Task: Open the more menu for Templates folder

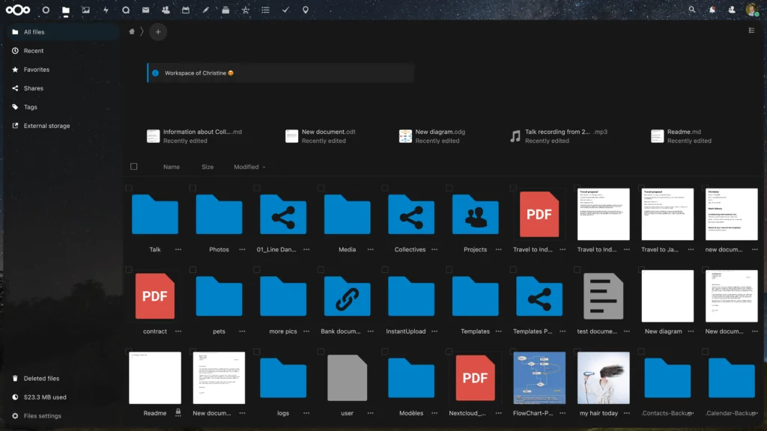Action: click(498, 331)
